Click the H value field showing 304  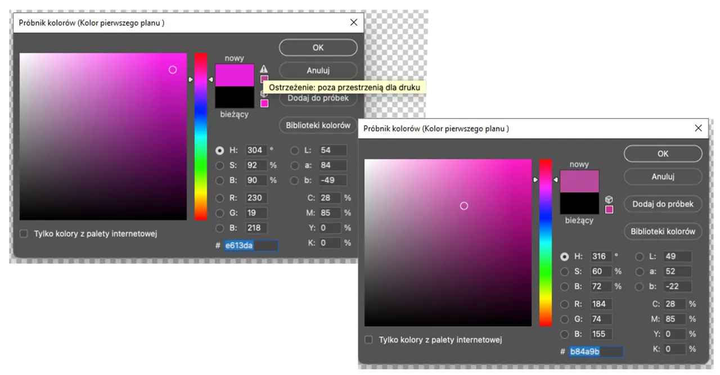256,150
